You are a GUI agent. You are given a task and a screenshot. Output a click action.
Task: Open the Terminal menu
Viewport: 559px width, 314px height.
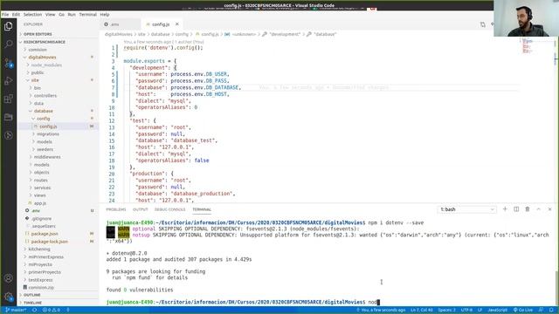(87, 15)
